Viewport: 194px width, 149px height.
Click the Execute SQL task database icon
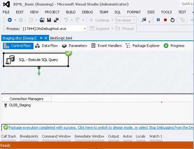pos(10,60)
